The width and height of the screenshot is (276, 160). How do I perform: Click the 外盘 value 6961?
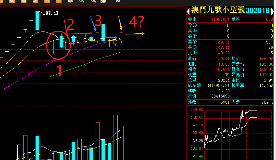(x=225, y=102)
